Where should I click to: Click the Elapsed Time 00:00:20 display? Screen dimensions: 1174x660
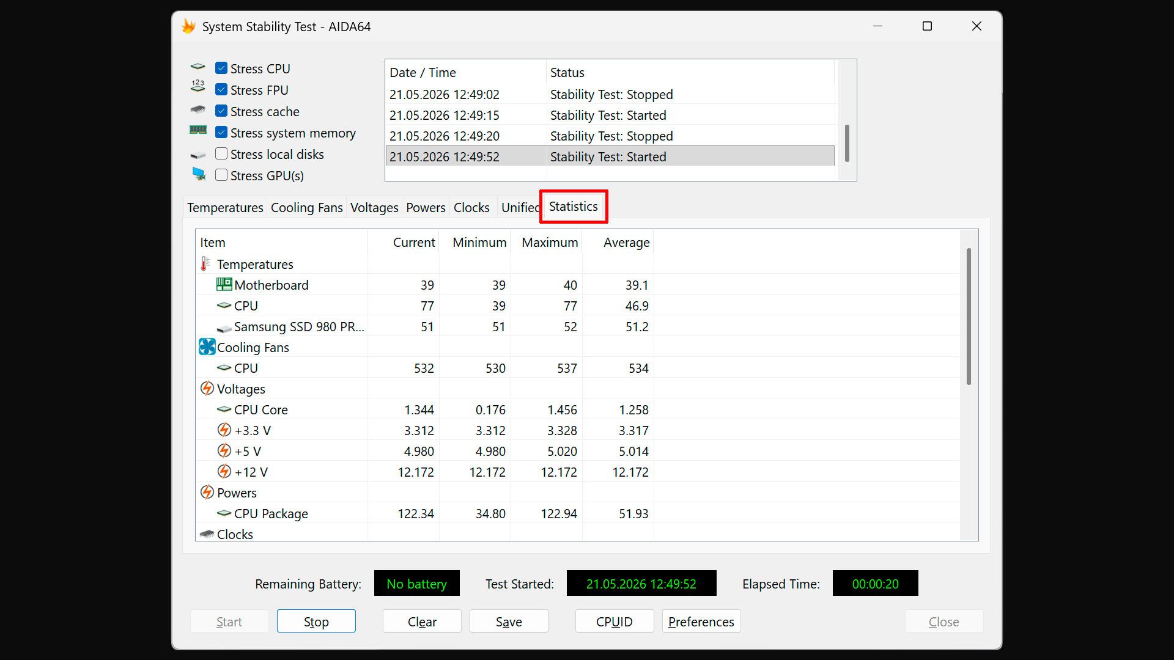tap(875, 583)
